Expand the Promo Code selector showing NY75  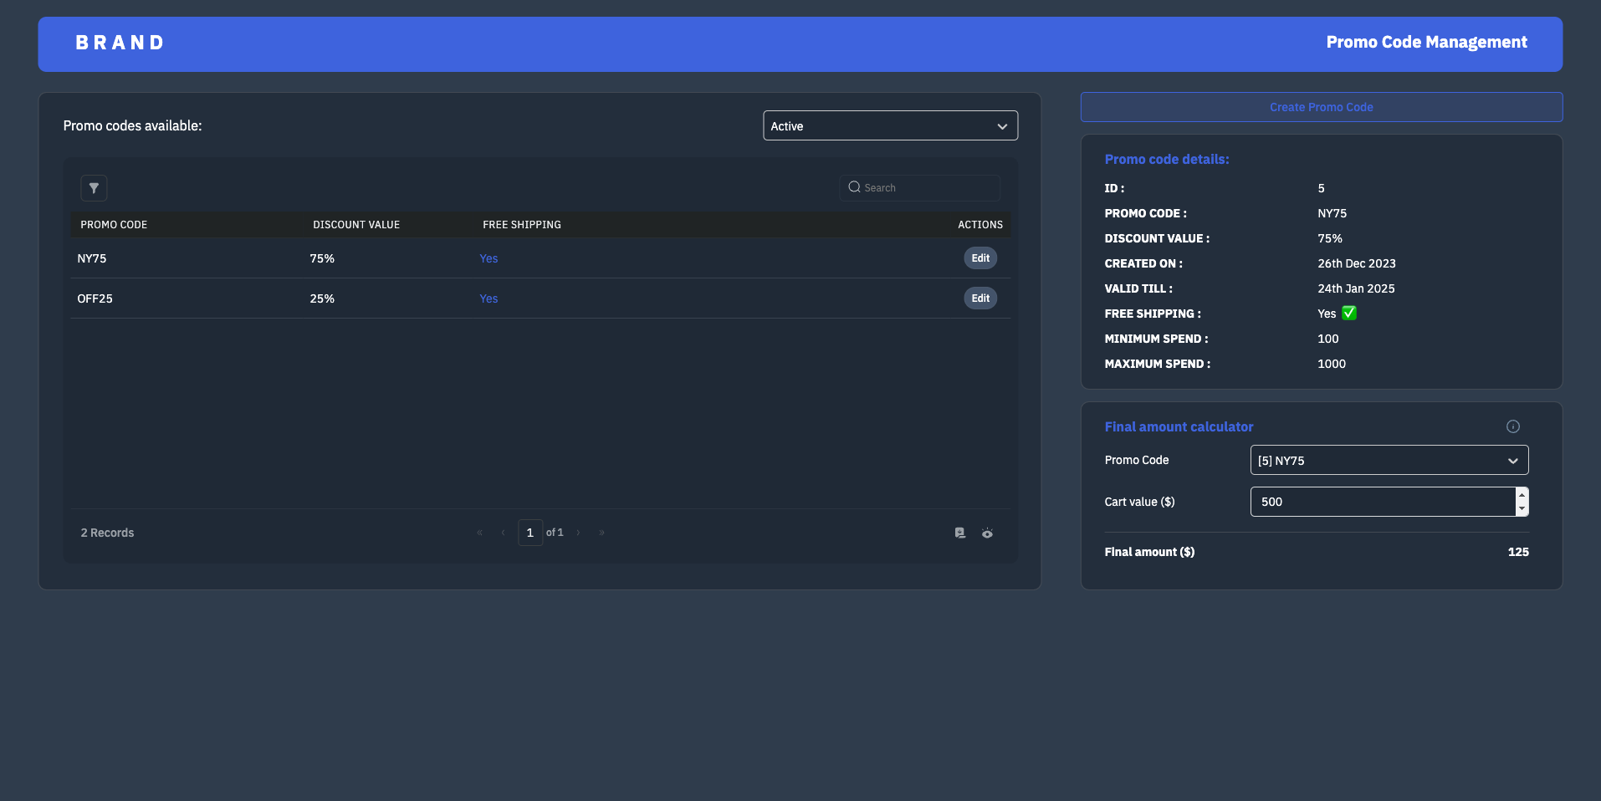(x=1389, y=461)
